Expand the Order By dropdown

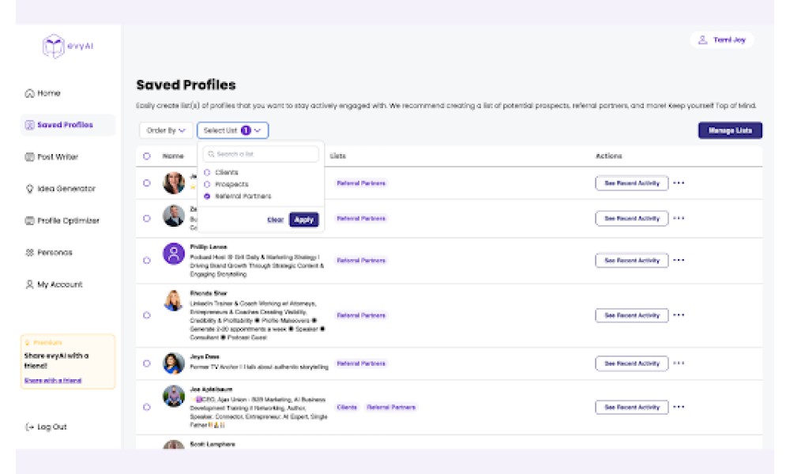tap(166, 130)
